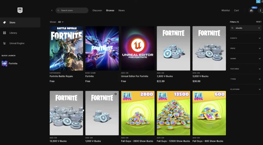Open the 1,000 V-Bucks cover image

102,113
